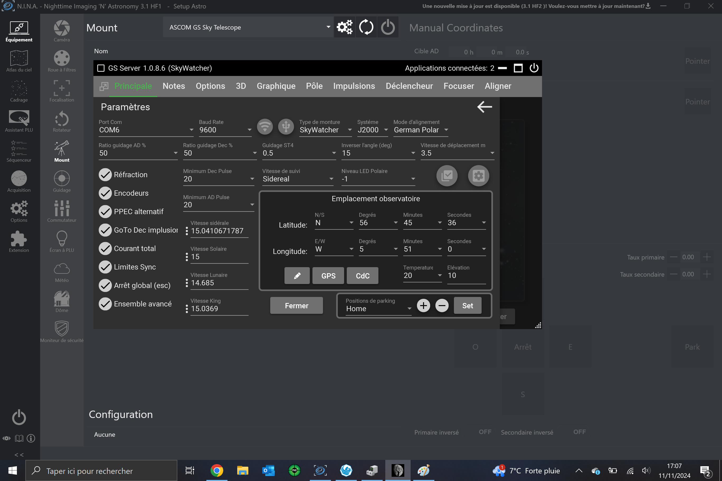Toggle the Réfraction checkbox
This screenshot has width=722, height=481.
[x=105, y=175]
